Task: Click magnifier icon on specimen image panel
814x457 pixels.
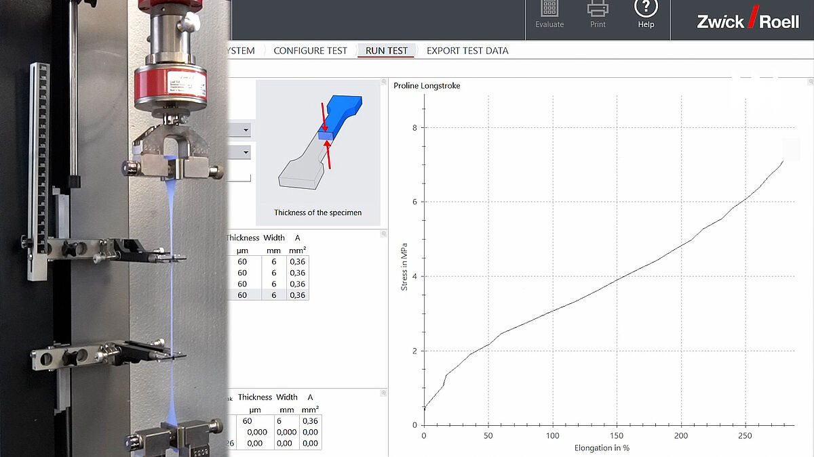Action: [383, 81]
